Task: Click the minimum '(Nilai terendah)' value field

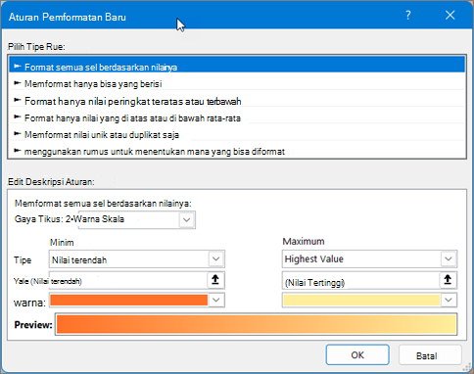Action: 128,280
